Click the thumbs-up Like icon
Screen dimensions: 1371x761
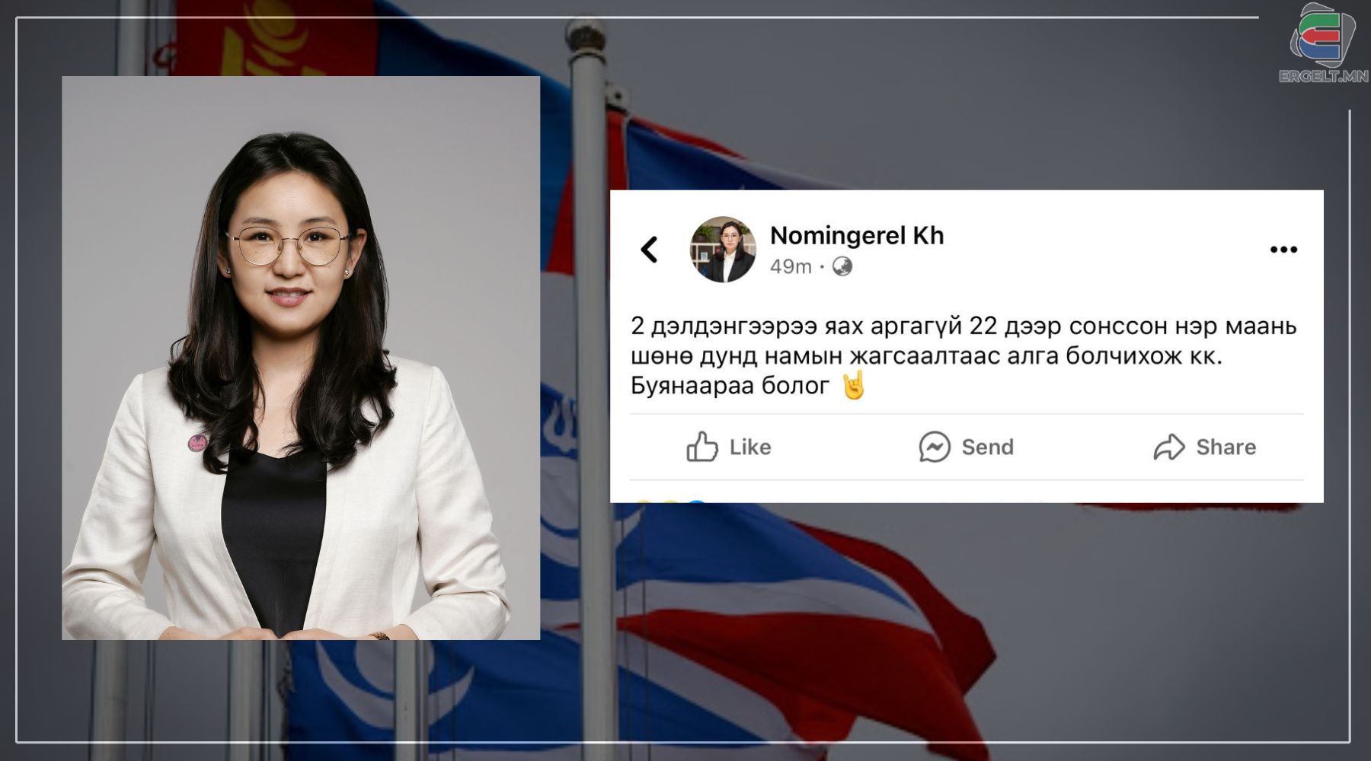coord(701,447)
